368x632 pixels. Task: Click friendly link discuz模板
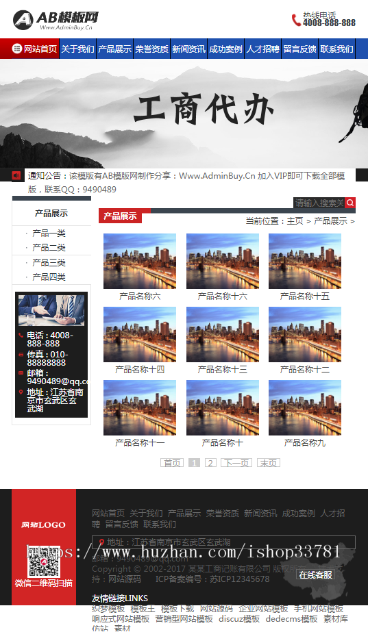click(x=239, y=619)
